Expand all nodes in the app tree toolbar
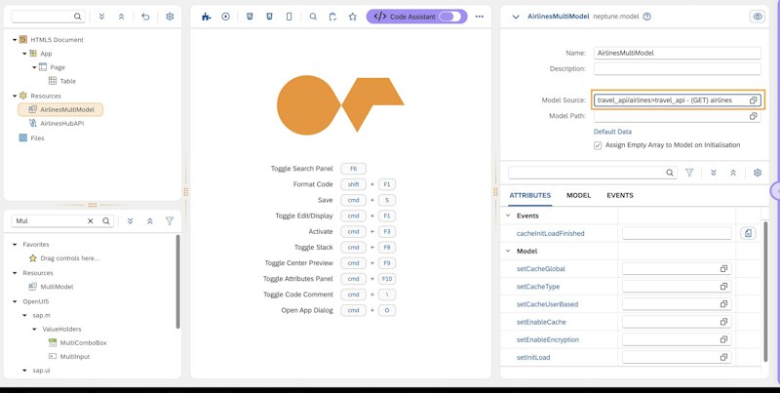Screen dimensions: 780x393 point(101,17)
